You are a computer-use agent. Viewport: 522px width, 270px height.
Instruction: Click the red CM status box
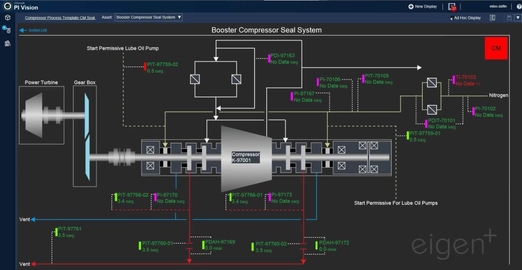(496, 48)
